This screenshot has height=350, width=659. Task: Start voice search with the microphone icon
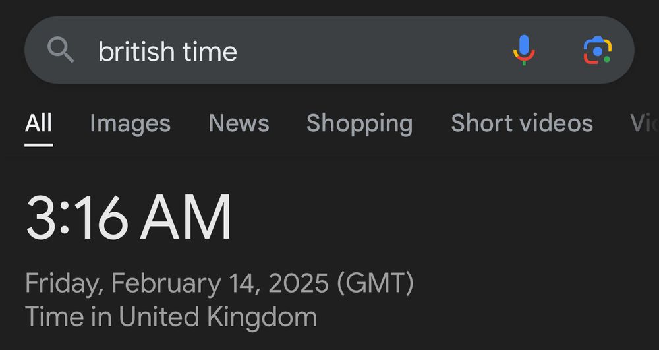pos(524,50)
